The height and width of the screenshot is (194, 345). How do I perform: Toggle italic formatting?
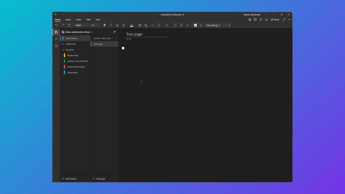click(x=111, y=25)
